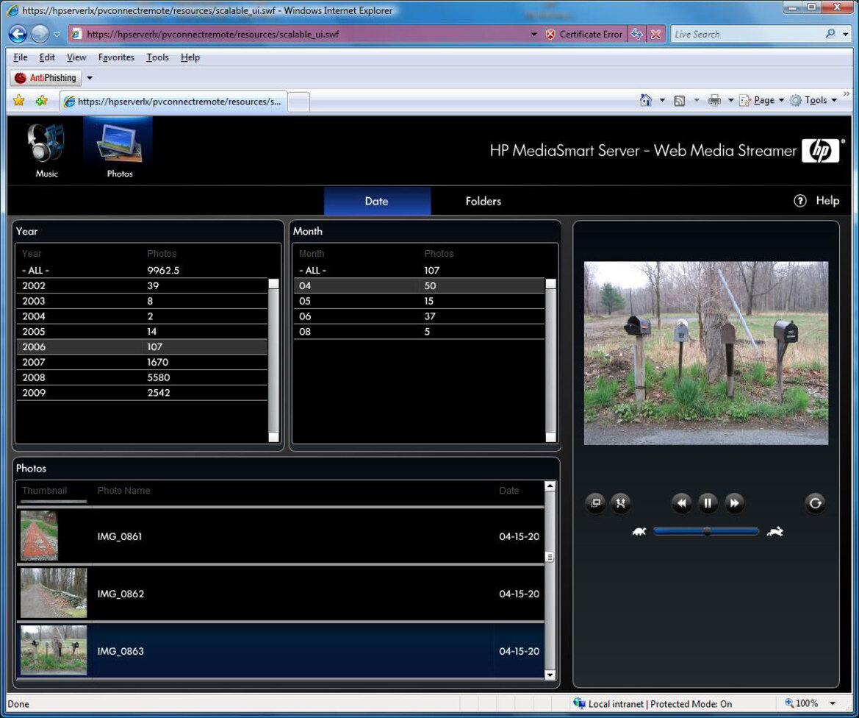The image size is (859, 718).
Task: Adjust the slideshow speed slider
Action: click(706, 531)
